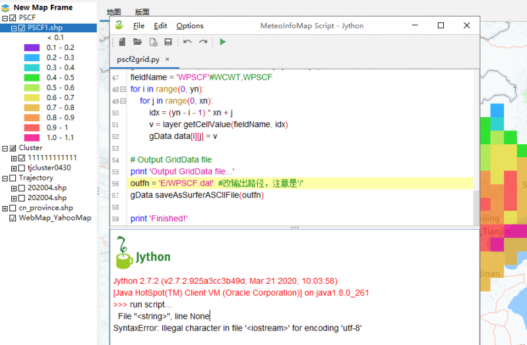
Task: Expand the 111111111111 layer node
Action: [13, 158]
